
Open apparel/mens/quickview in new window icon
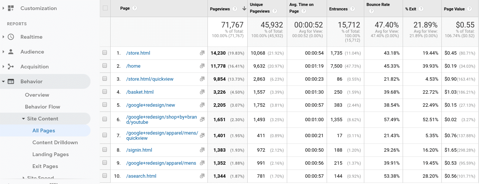click(x=202, y=136)
